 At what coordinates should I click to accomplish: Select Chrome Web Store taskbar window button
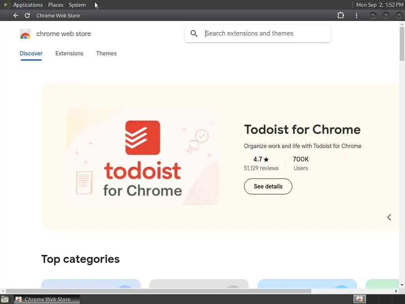(x=47, y=299)
